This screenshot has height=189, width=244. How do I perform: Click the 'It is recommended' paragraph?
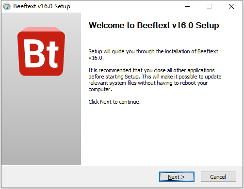155,79
